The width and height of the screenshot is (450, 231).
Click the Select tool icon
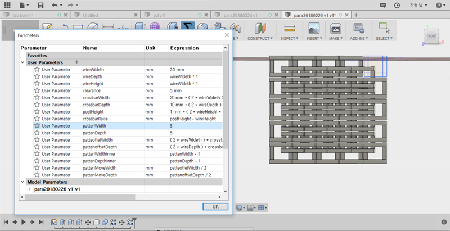384,28
